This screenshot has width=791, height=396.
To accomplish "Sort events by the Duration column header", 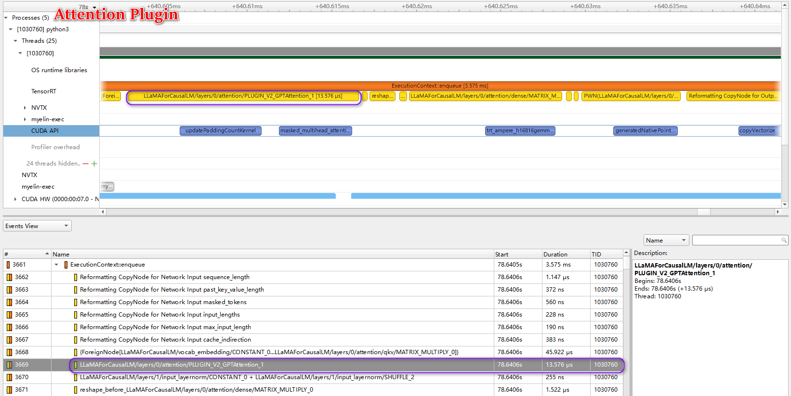I will pyautogui.click(x=567, y=254).
